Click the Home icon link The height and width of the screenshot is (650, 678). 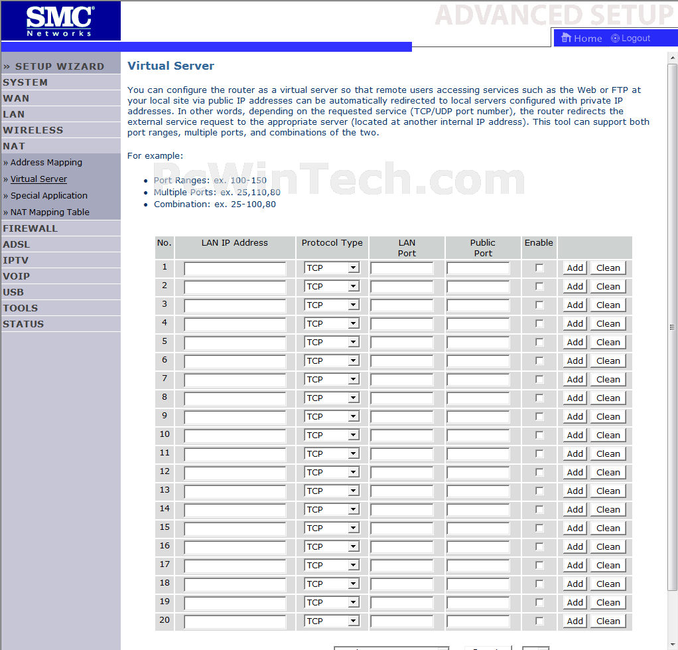click(x=581, y=38)
